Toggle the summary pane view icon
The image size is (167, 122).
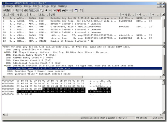[x=31, y=10]
